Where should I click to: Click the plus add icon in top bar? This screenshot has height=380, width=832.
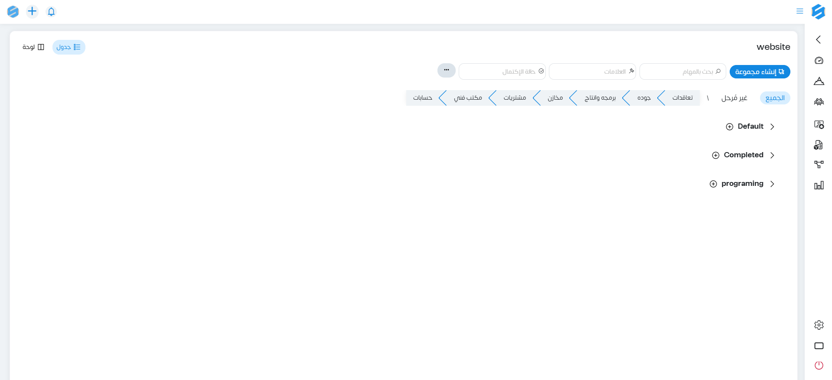pos(32,11)
